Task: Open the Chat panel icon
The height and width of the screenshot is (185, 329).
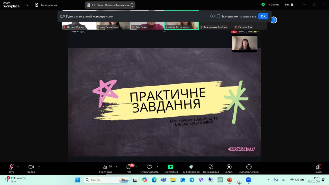Action: (x=129, y=167)
